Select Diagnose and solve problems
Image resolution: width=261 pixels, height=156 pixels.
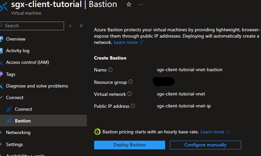[x=37, y=86]
